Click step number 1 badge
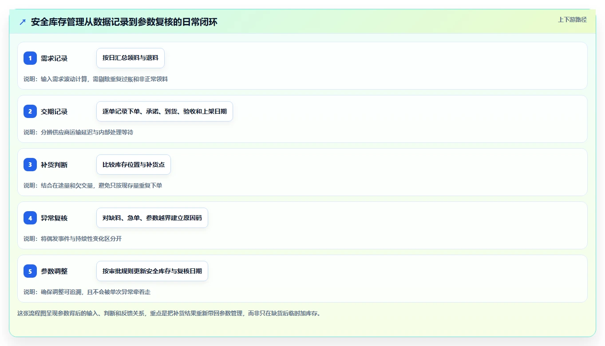Image resolution: width=605 pixels, height=346 pixels. pyautogui.click(x=30, y=58)
